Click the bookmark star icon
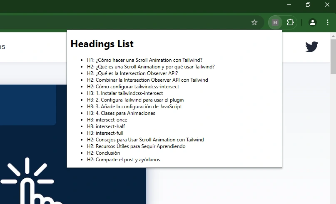The image size is (336, 204). tap(254, 22)
